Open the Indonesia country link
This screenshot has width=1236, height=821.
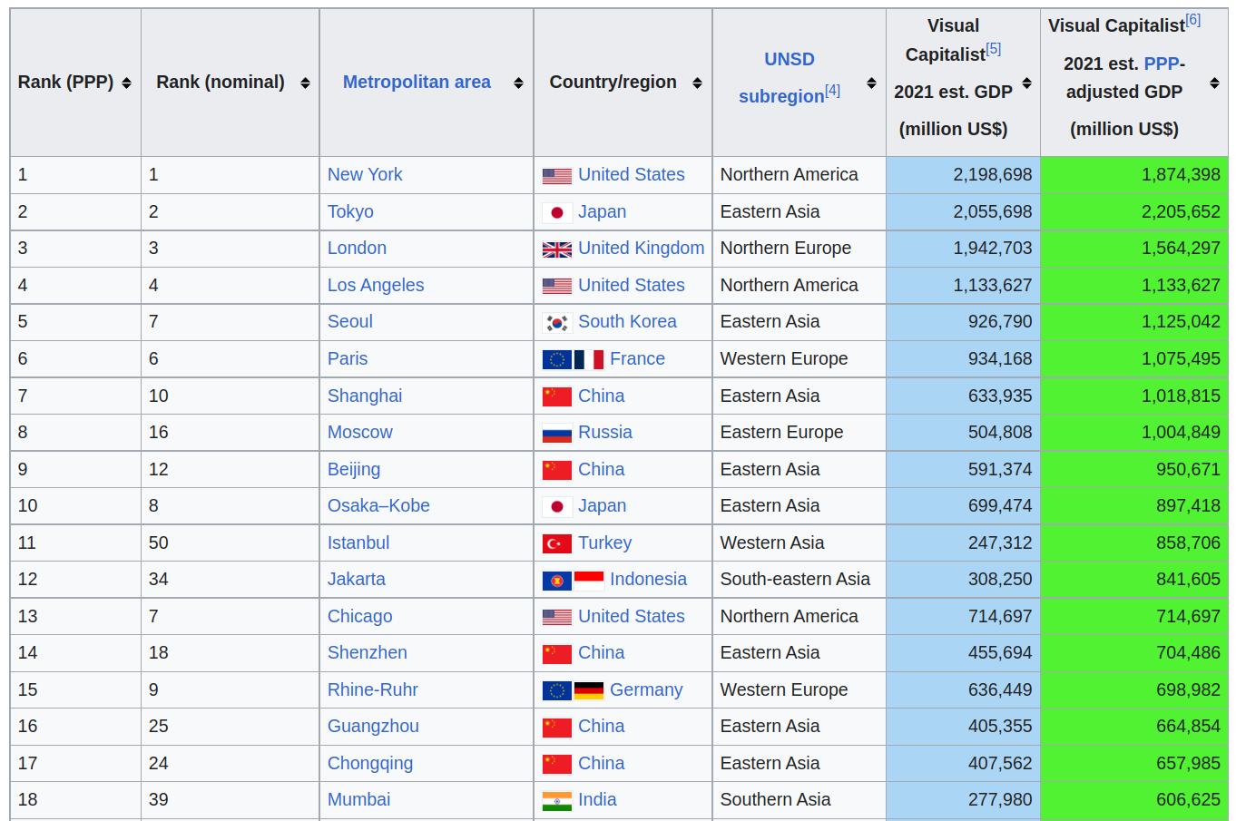point(648,579)
